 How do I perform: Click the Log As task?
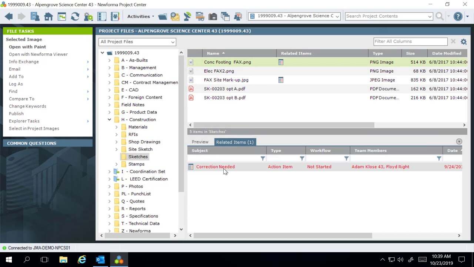click(16, 84)
